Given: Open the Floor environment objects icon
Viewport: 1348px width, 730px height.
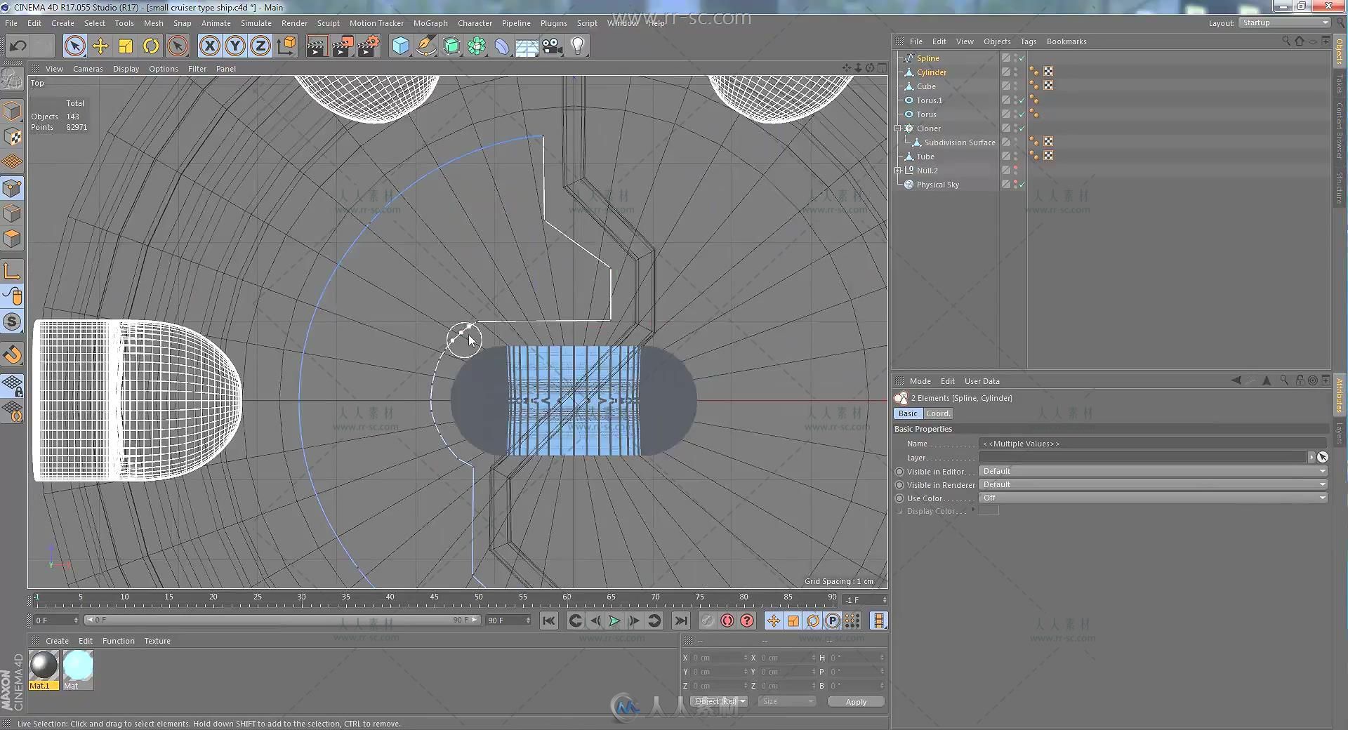Looking at the screenshot, I should coord(527,46).
